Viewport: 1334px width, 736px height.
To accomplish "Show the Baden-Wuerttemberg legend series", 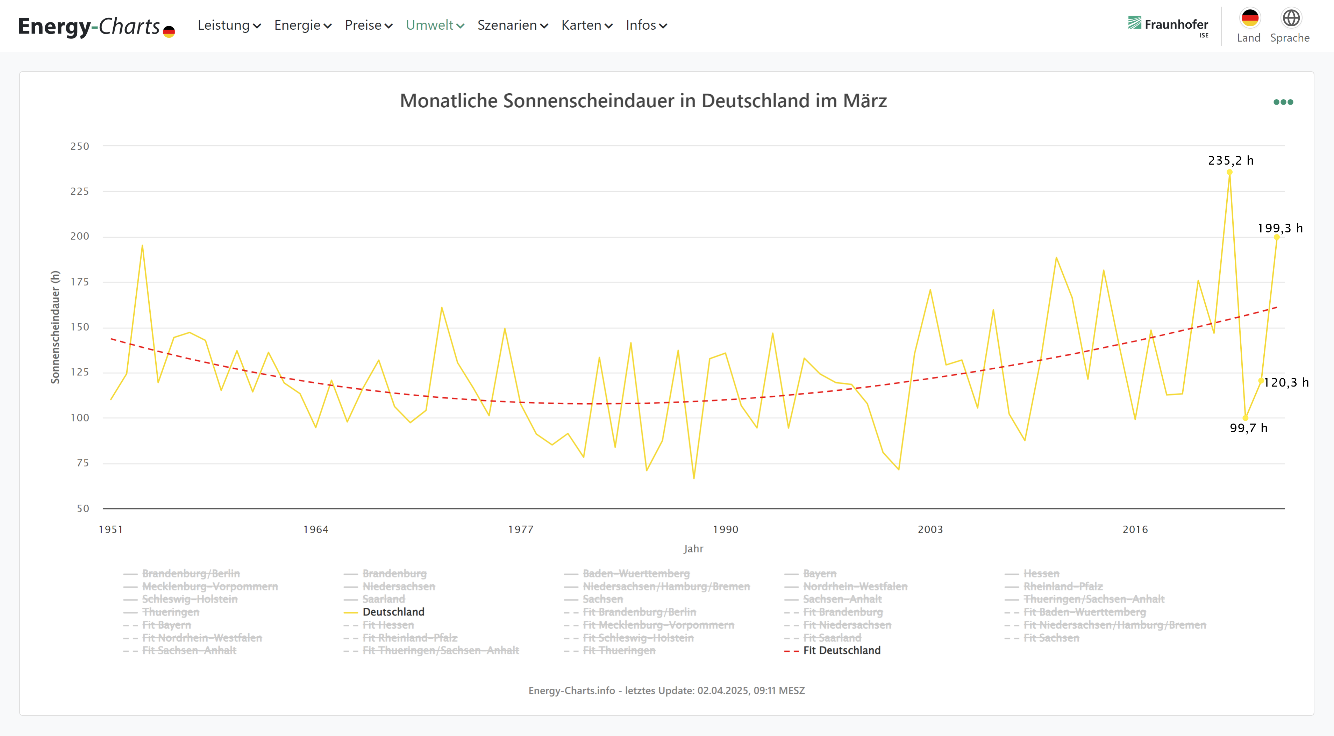I will (627, 573).
